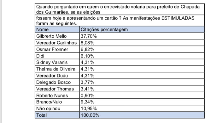Click the Didi name cell
This screenshot has width=216, height=123.
click(x=57, y=56)
